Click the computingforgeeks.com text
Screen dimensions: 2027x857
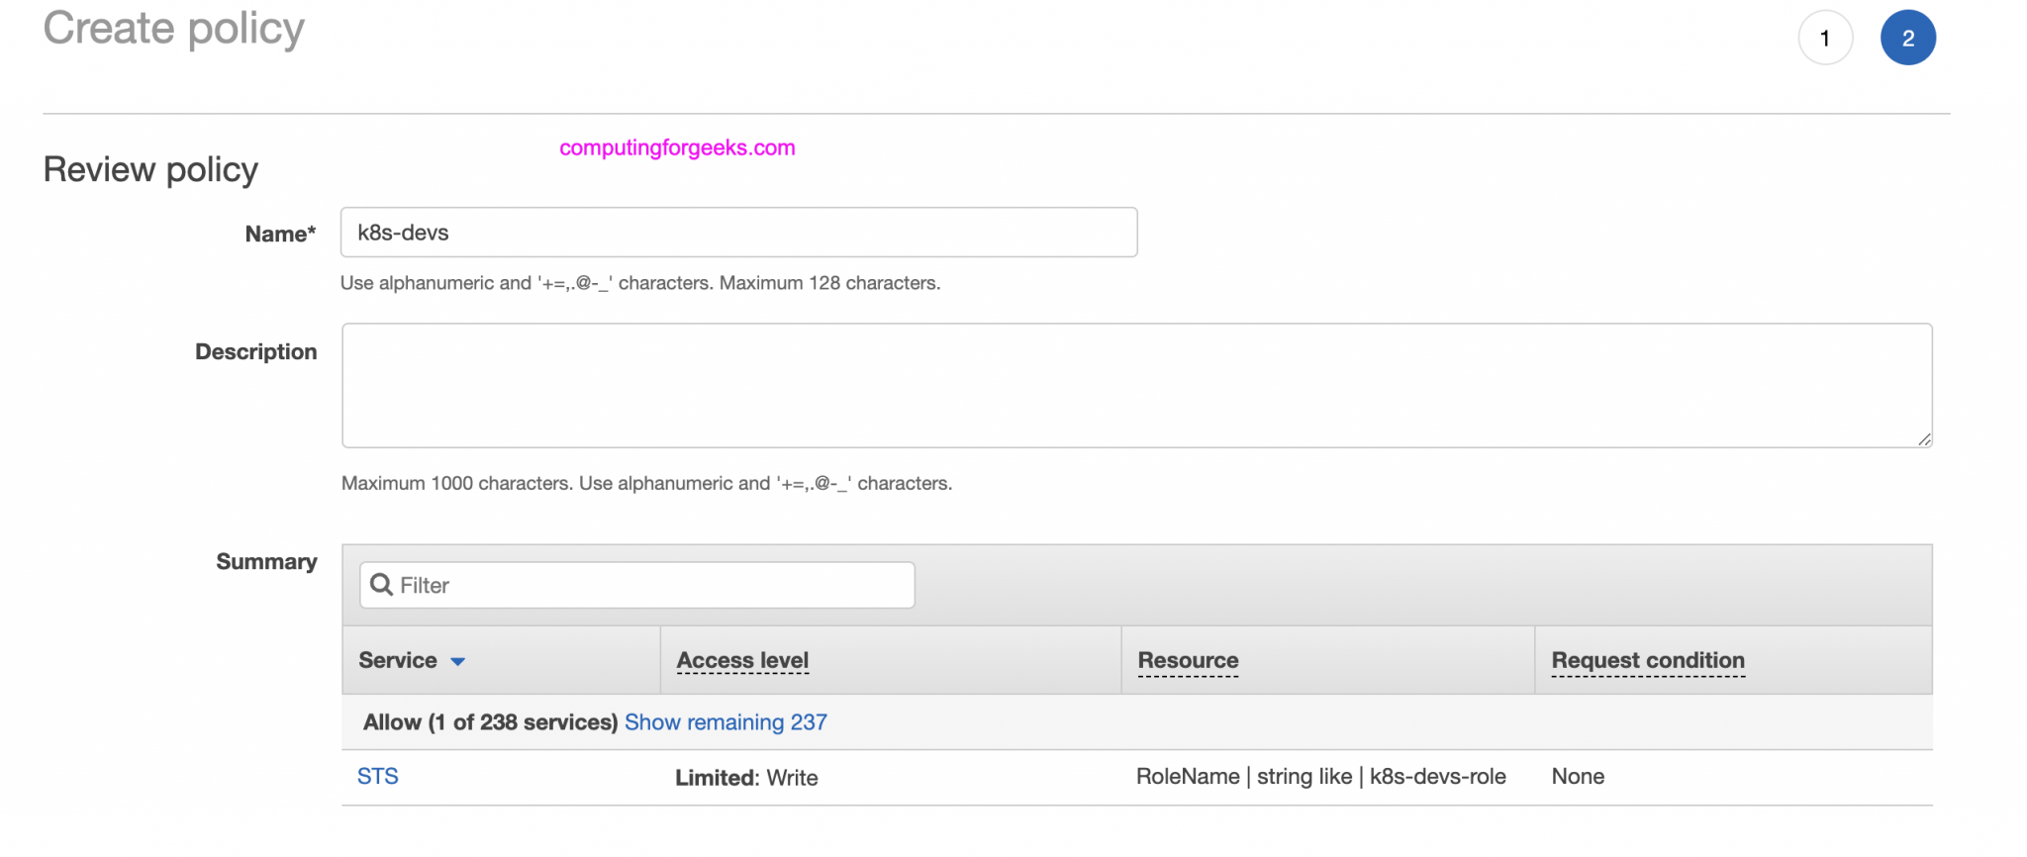(x=677, y=148)
